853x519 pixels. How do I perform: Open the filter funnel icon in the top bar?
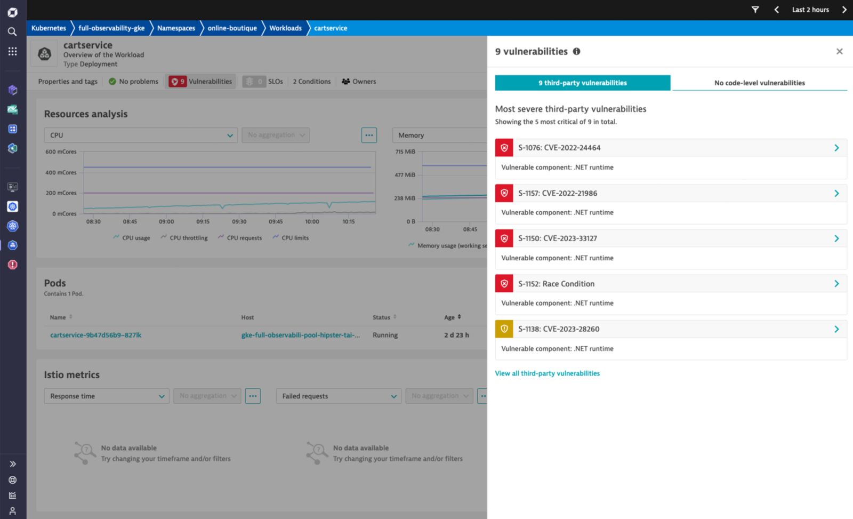click(x=755, y=10)
